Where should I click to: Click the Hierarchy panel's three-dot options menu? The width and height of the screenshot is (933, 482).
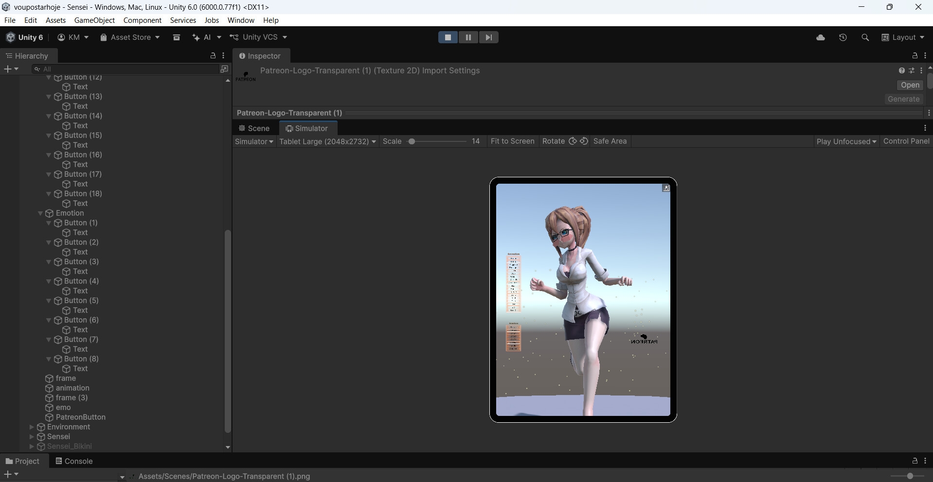pyautogui.click(x=223, y=56)
